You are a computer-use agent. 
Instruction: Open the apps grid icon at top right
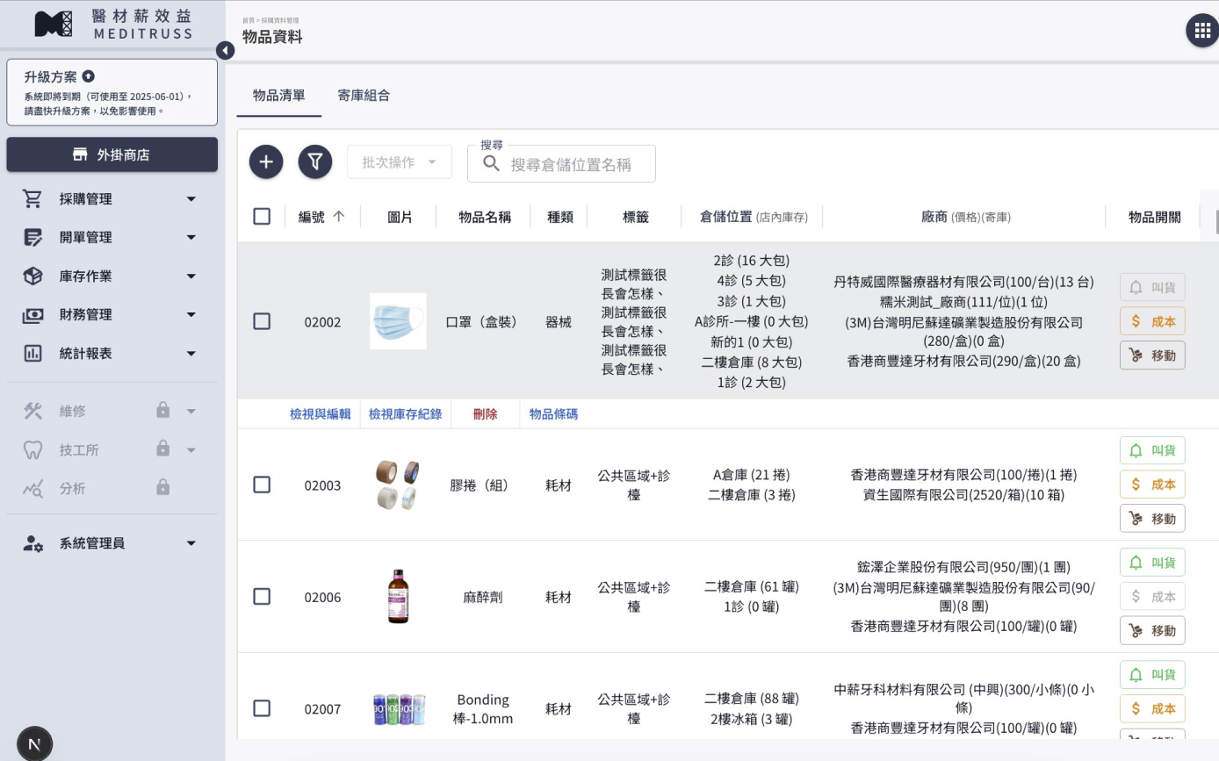pos(1202,31)
